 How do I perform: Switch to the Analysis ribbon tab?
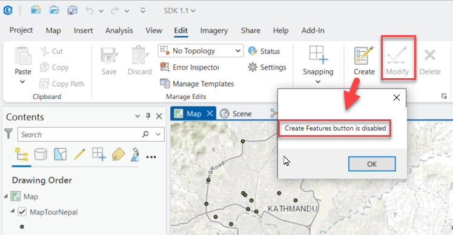[x=119, y=30]
